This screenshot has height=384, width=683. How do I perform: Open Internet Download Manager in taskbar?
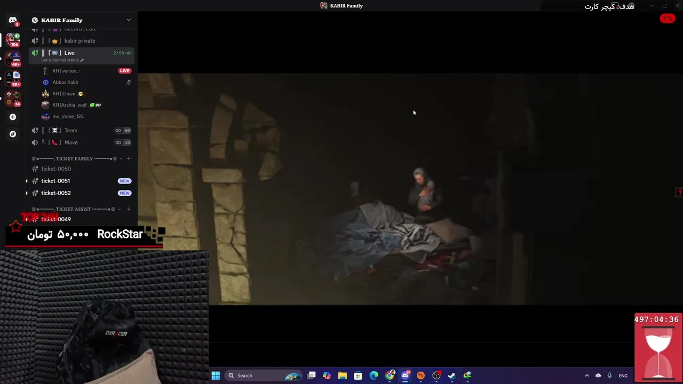[x=467, y=375]
